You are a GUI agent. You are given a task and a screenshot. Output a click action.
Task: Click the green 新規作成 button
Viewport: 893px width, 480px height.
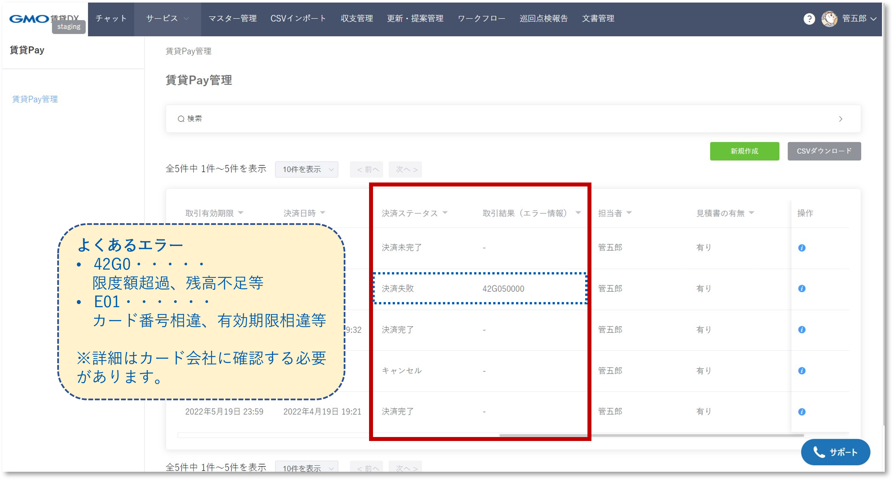(744, 151)
